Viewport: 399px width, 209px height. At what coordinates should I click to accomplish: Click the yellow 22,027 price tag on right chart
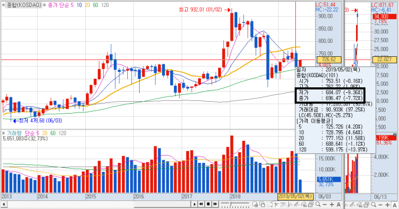click(x=385, y=59)
